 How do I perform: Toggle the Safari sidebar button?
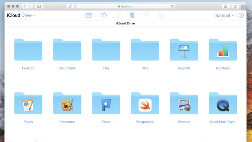click(39, 6)
